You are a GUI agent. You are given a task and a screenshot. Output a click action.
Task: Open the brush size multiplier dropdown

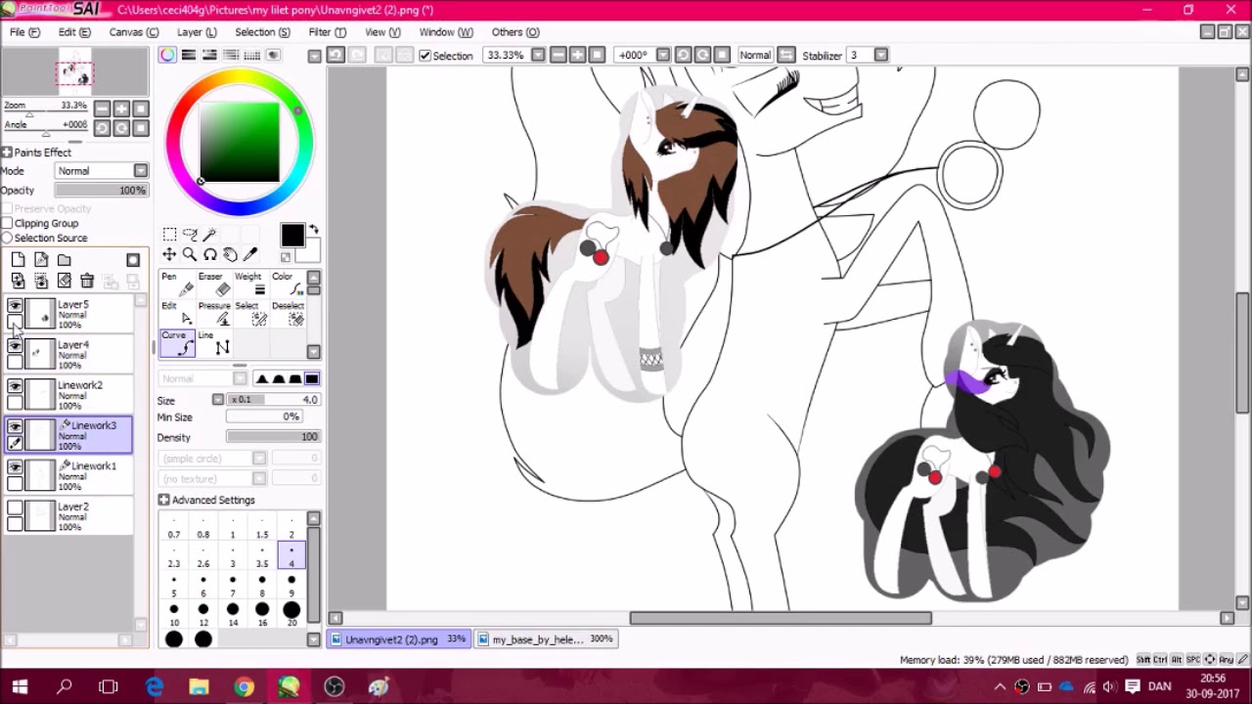pyautogui.click(x=218, y=400)
